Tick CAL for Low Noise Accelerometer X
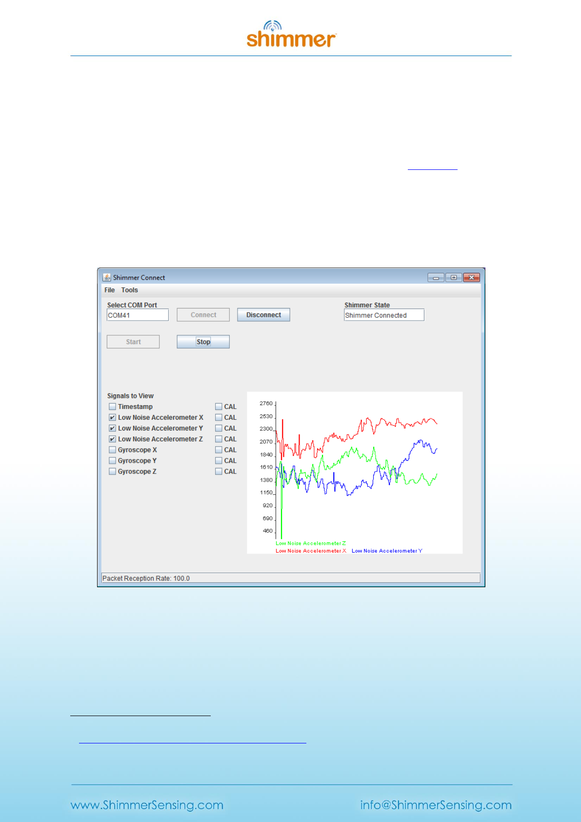This screenshot has height=822, width=581. point(219,417)
